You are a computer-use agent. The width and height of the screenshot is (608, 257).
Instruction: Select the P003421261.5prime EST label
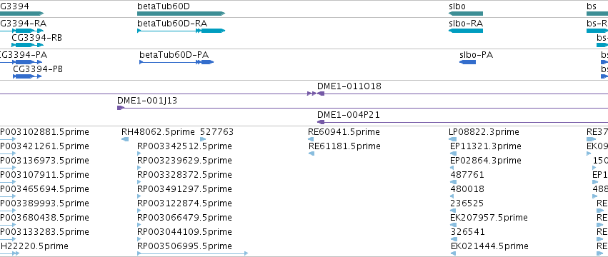pyautogui.click(x=44, y=146)
